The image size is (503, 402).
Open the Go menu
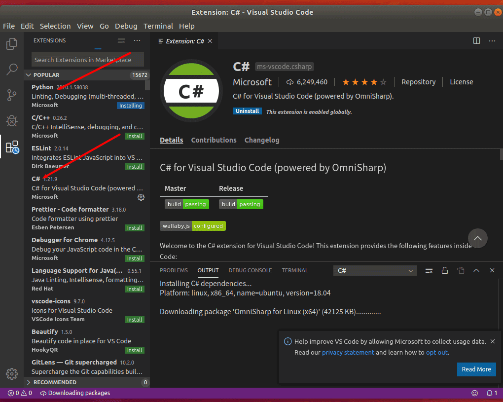(104, 26)
